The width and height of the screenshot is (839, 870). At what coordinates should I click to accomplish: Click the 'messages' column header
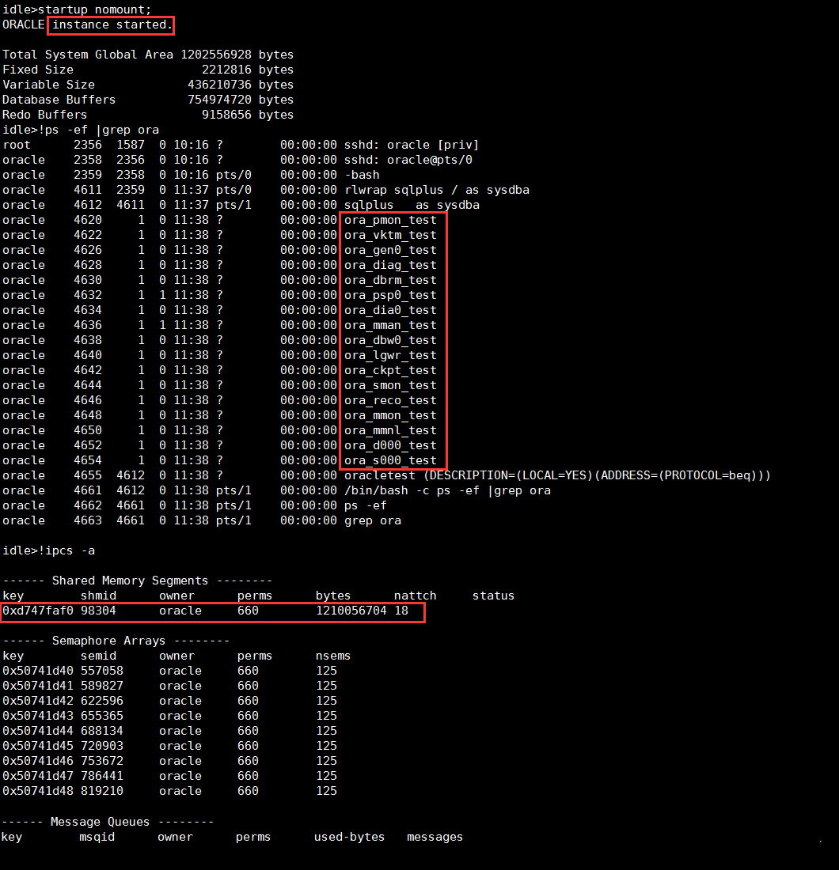coord(435,836)
